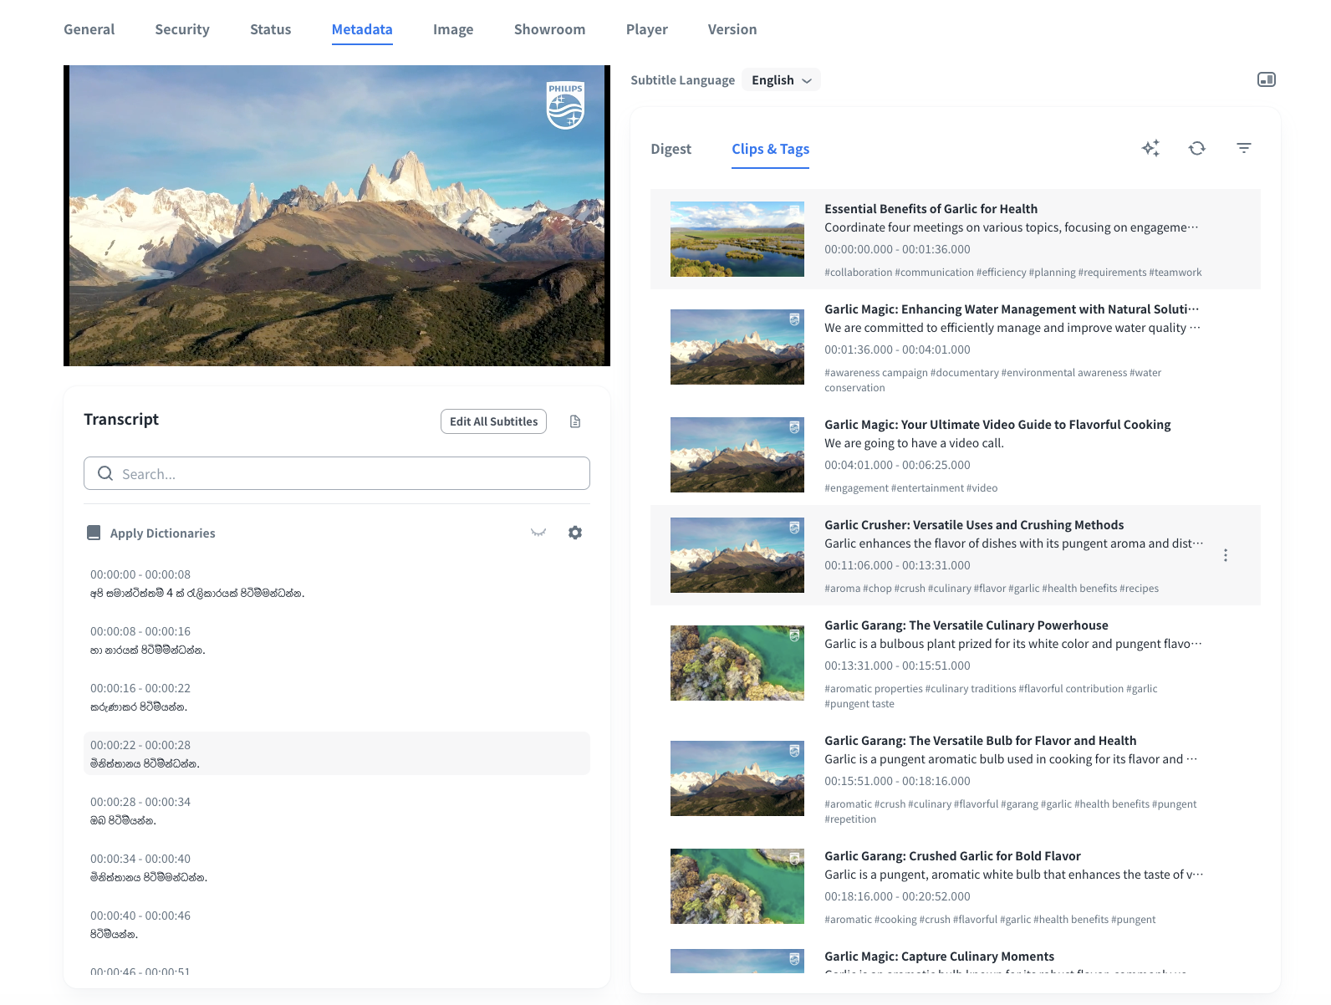This screenshot has width=1331, height=1005.
Task: Click the magnifier icon in search box
Action: 105,473
